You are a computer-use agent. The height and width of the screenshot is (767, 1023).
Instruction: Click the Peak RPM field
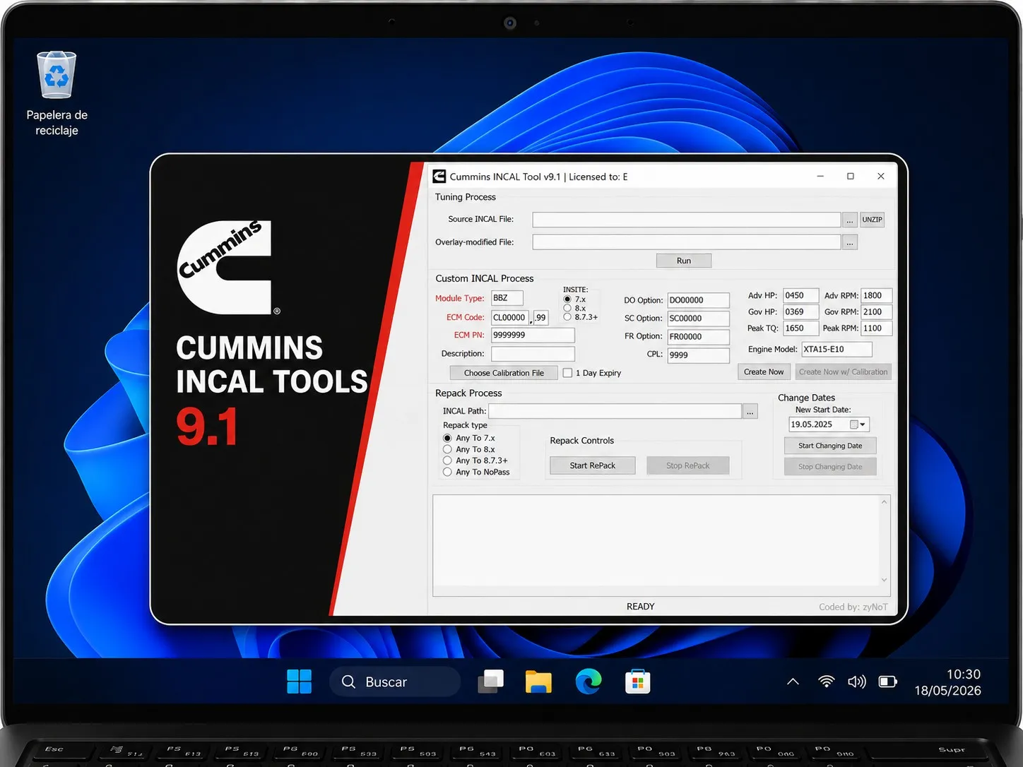876,328
